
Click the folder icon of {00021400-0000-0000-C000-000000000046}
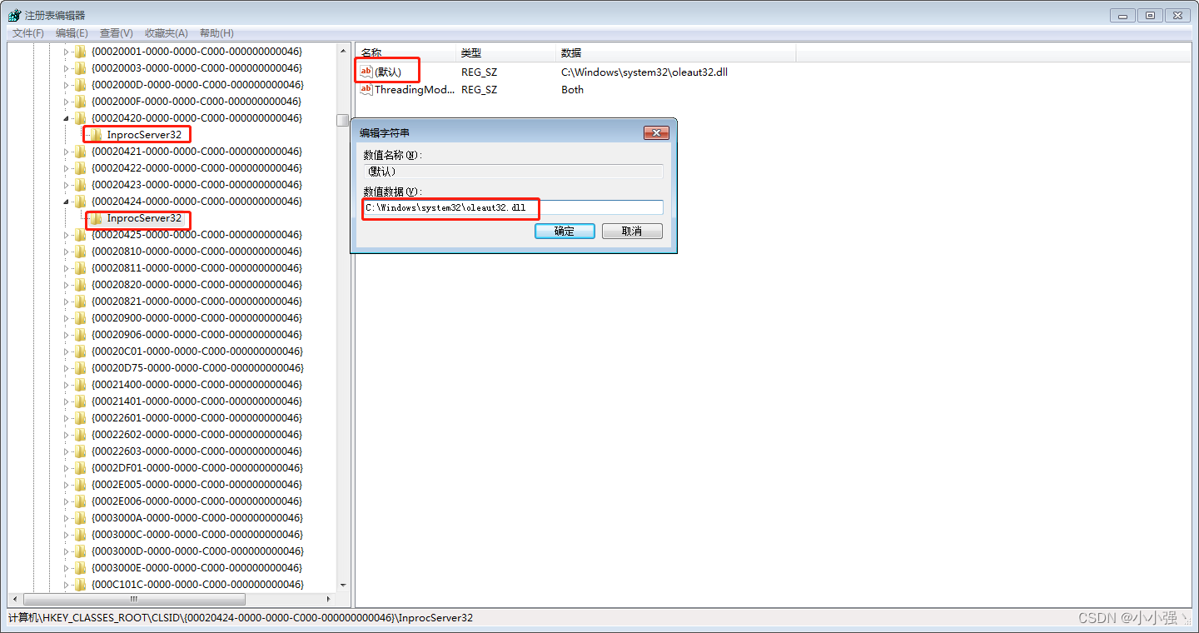click(x=79, y=384)
